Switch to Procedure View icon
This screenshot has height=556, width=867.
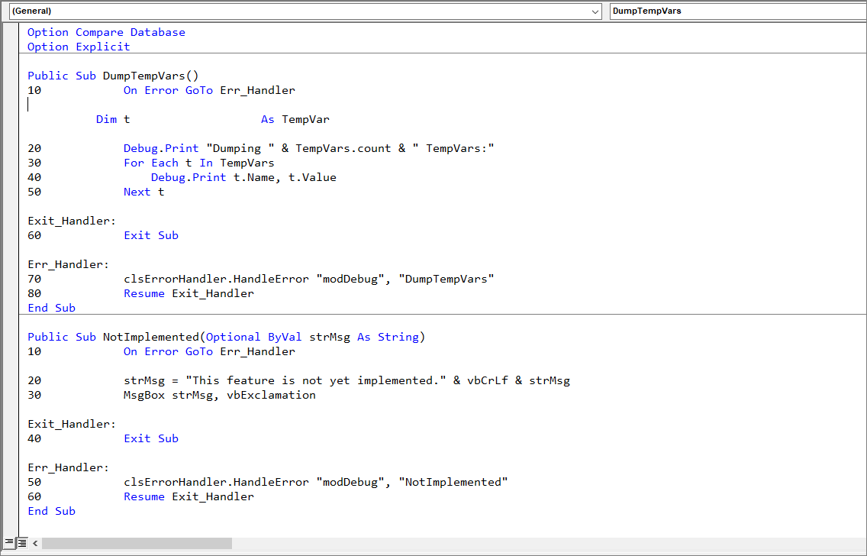[x=9, y=543]
